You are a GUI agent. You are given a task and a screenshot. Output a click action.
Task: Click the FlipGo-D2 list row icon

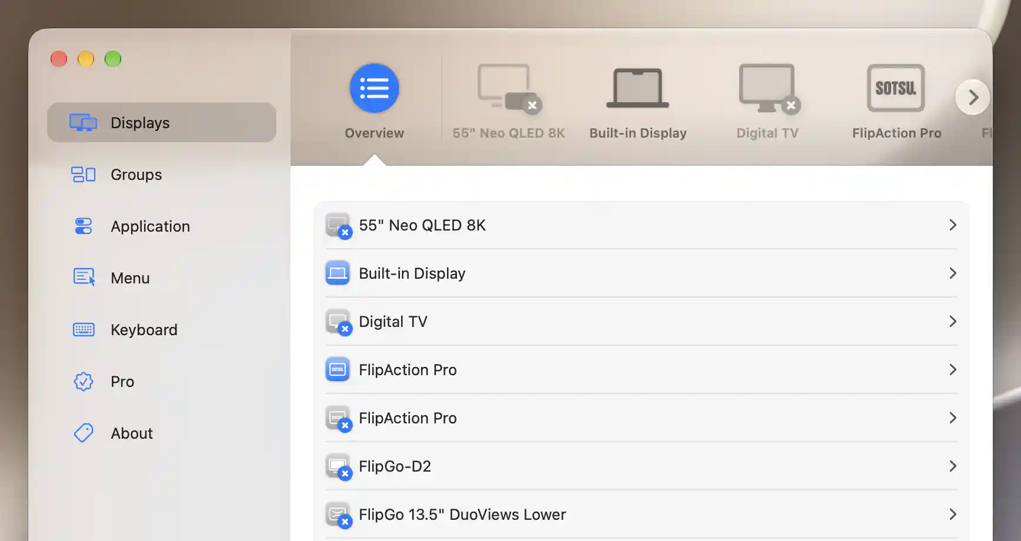tap(338, 467)
